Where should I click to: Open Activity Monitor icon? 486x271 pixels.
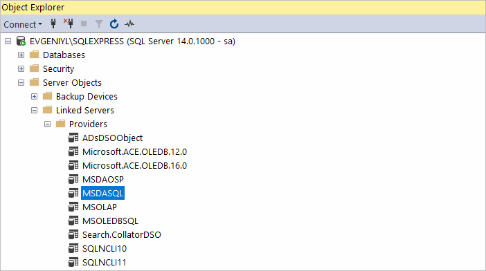(x=129, y=24)
